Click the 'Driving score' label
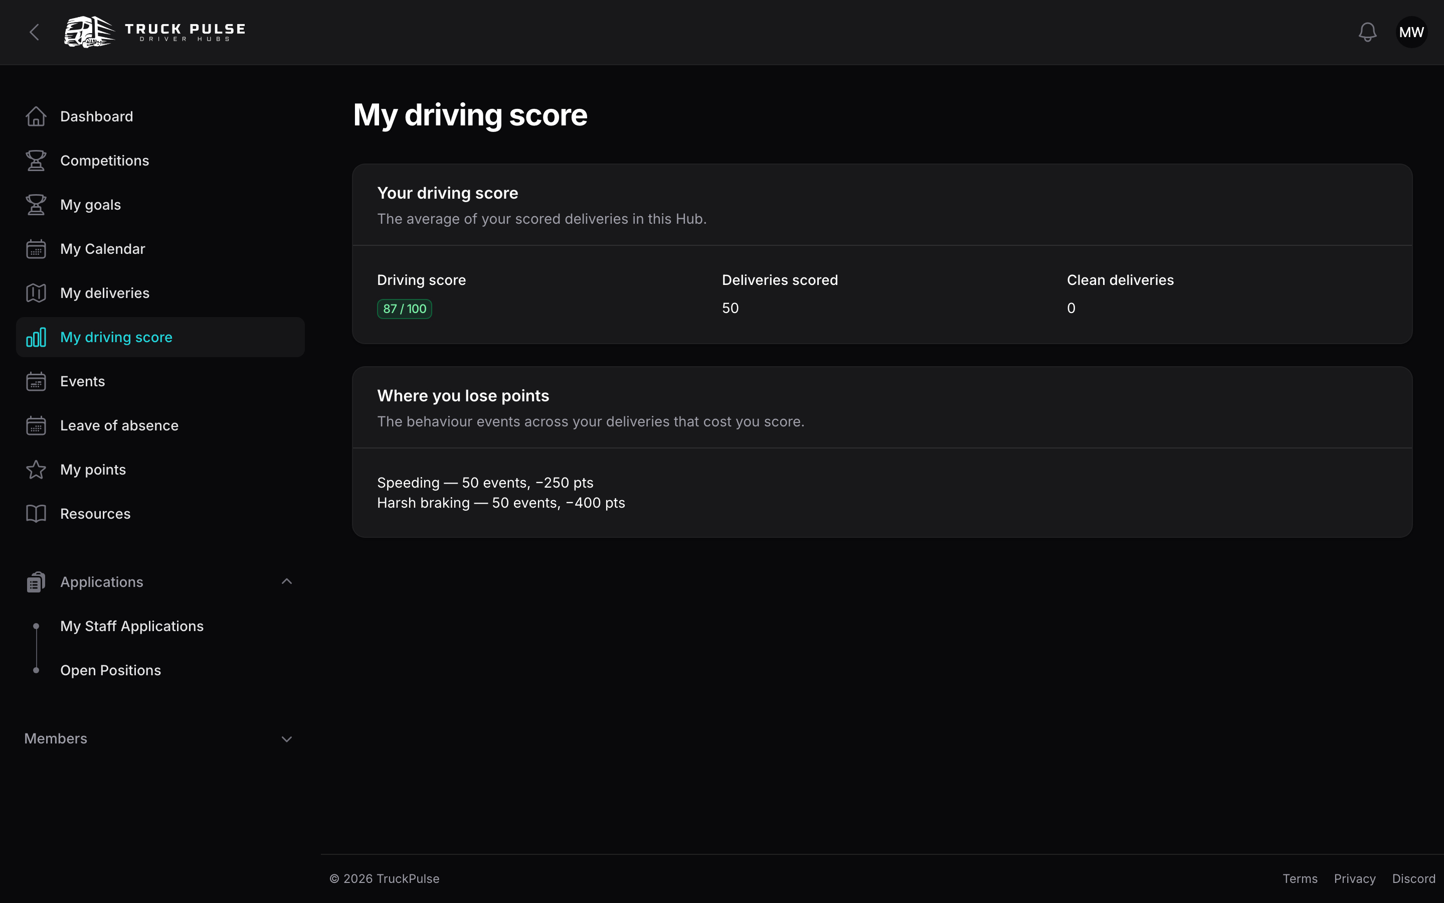 pyautogui.click(x=421, y=280)
